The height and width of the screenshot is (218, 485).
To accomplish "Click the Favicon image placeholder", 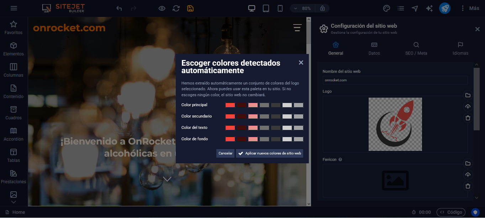I will point(395,180).
